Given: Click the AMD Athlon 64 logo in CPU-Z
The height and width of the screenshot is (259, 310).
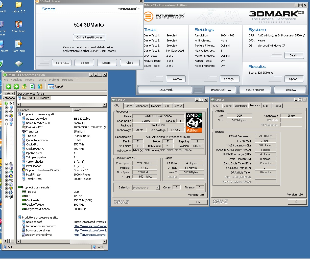Looking at the screenshot, I should pyautogui.click(x=194, y=123).
